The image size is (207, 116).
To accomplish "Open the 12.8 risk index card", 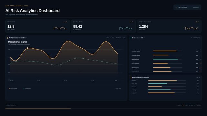I will pyautogui.click(x=38, y=26).
